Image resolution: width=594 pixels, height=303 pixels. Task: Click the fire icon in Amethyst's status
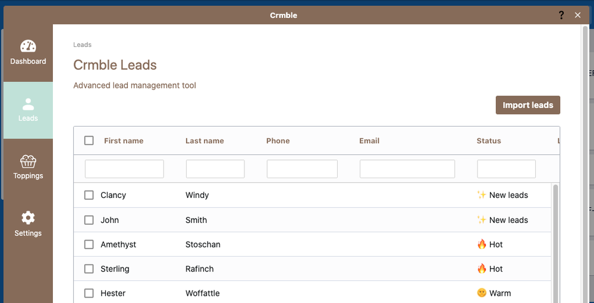coord(482,244)
